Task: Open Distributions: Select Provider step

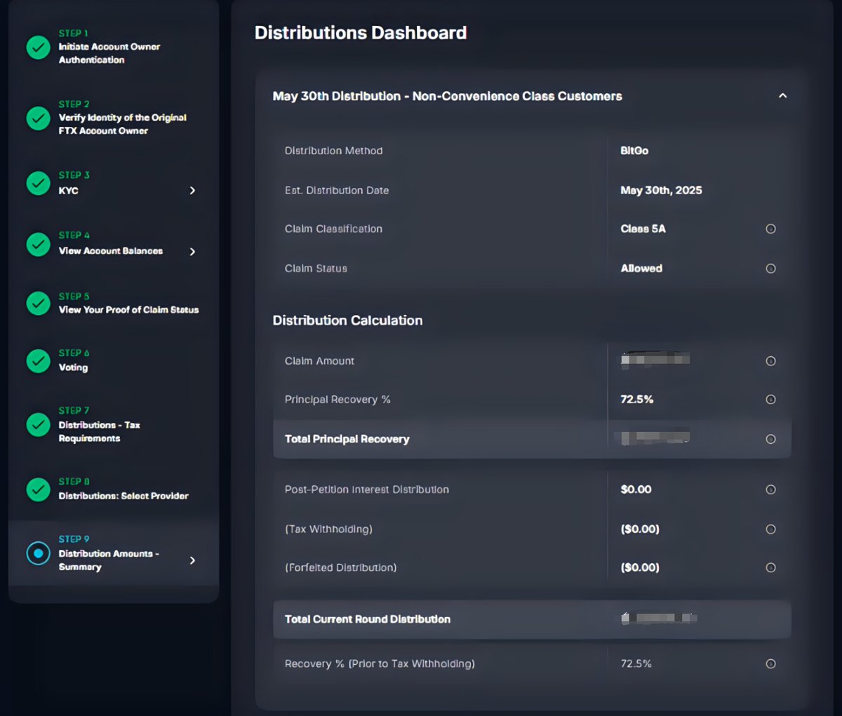Action: click(x=123, y=496)
